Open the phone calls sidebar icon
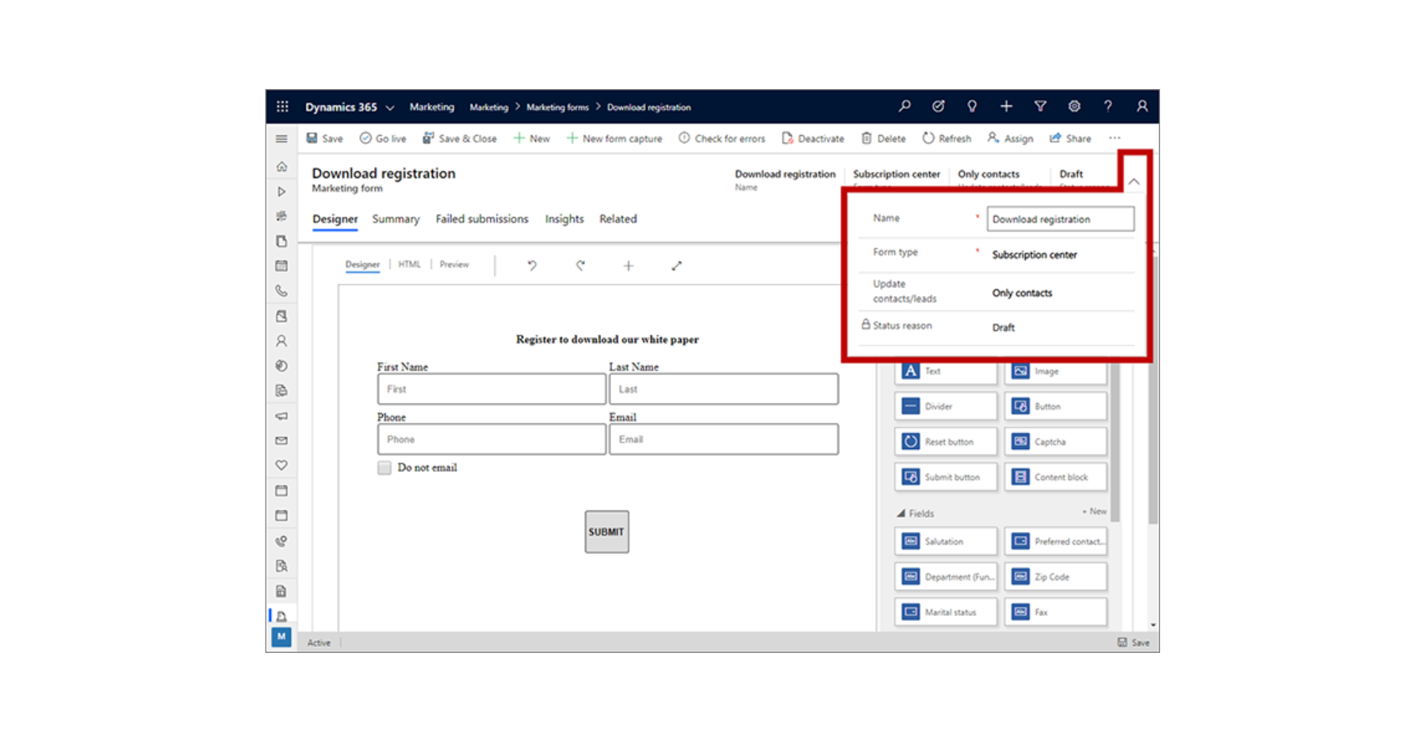The image size is (1425, 742). pos(281,291)
